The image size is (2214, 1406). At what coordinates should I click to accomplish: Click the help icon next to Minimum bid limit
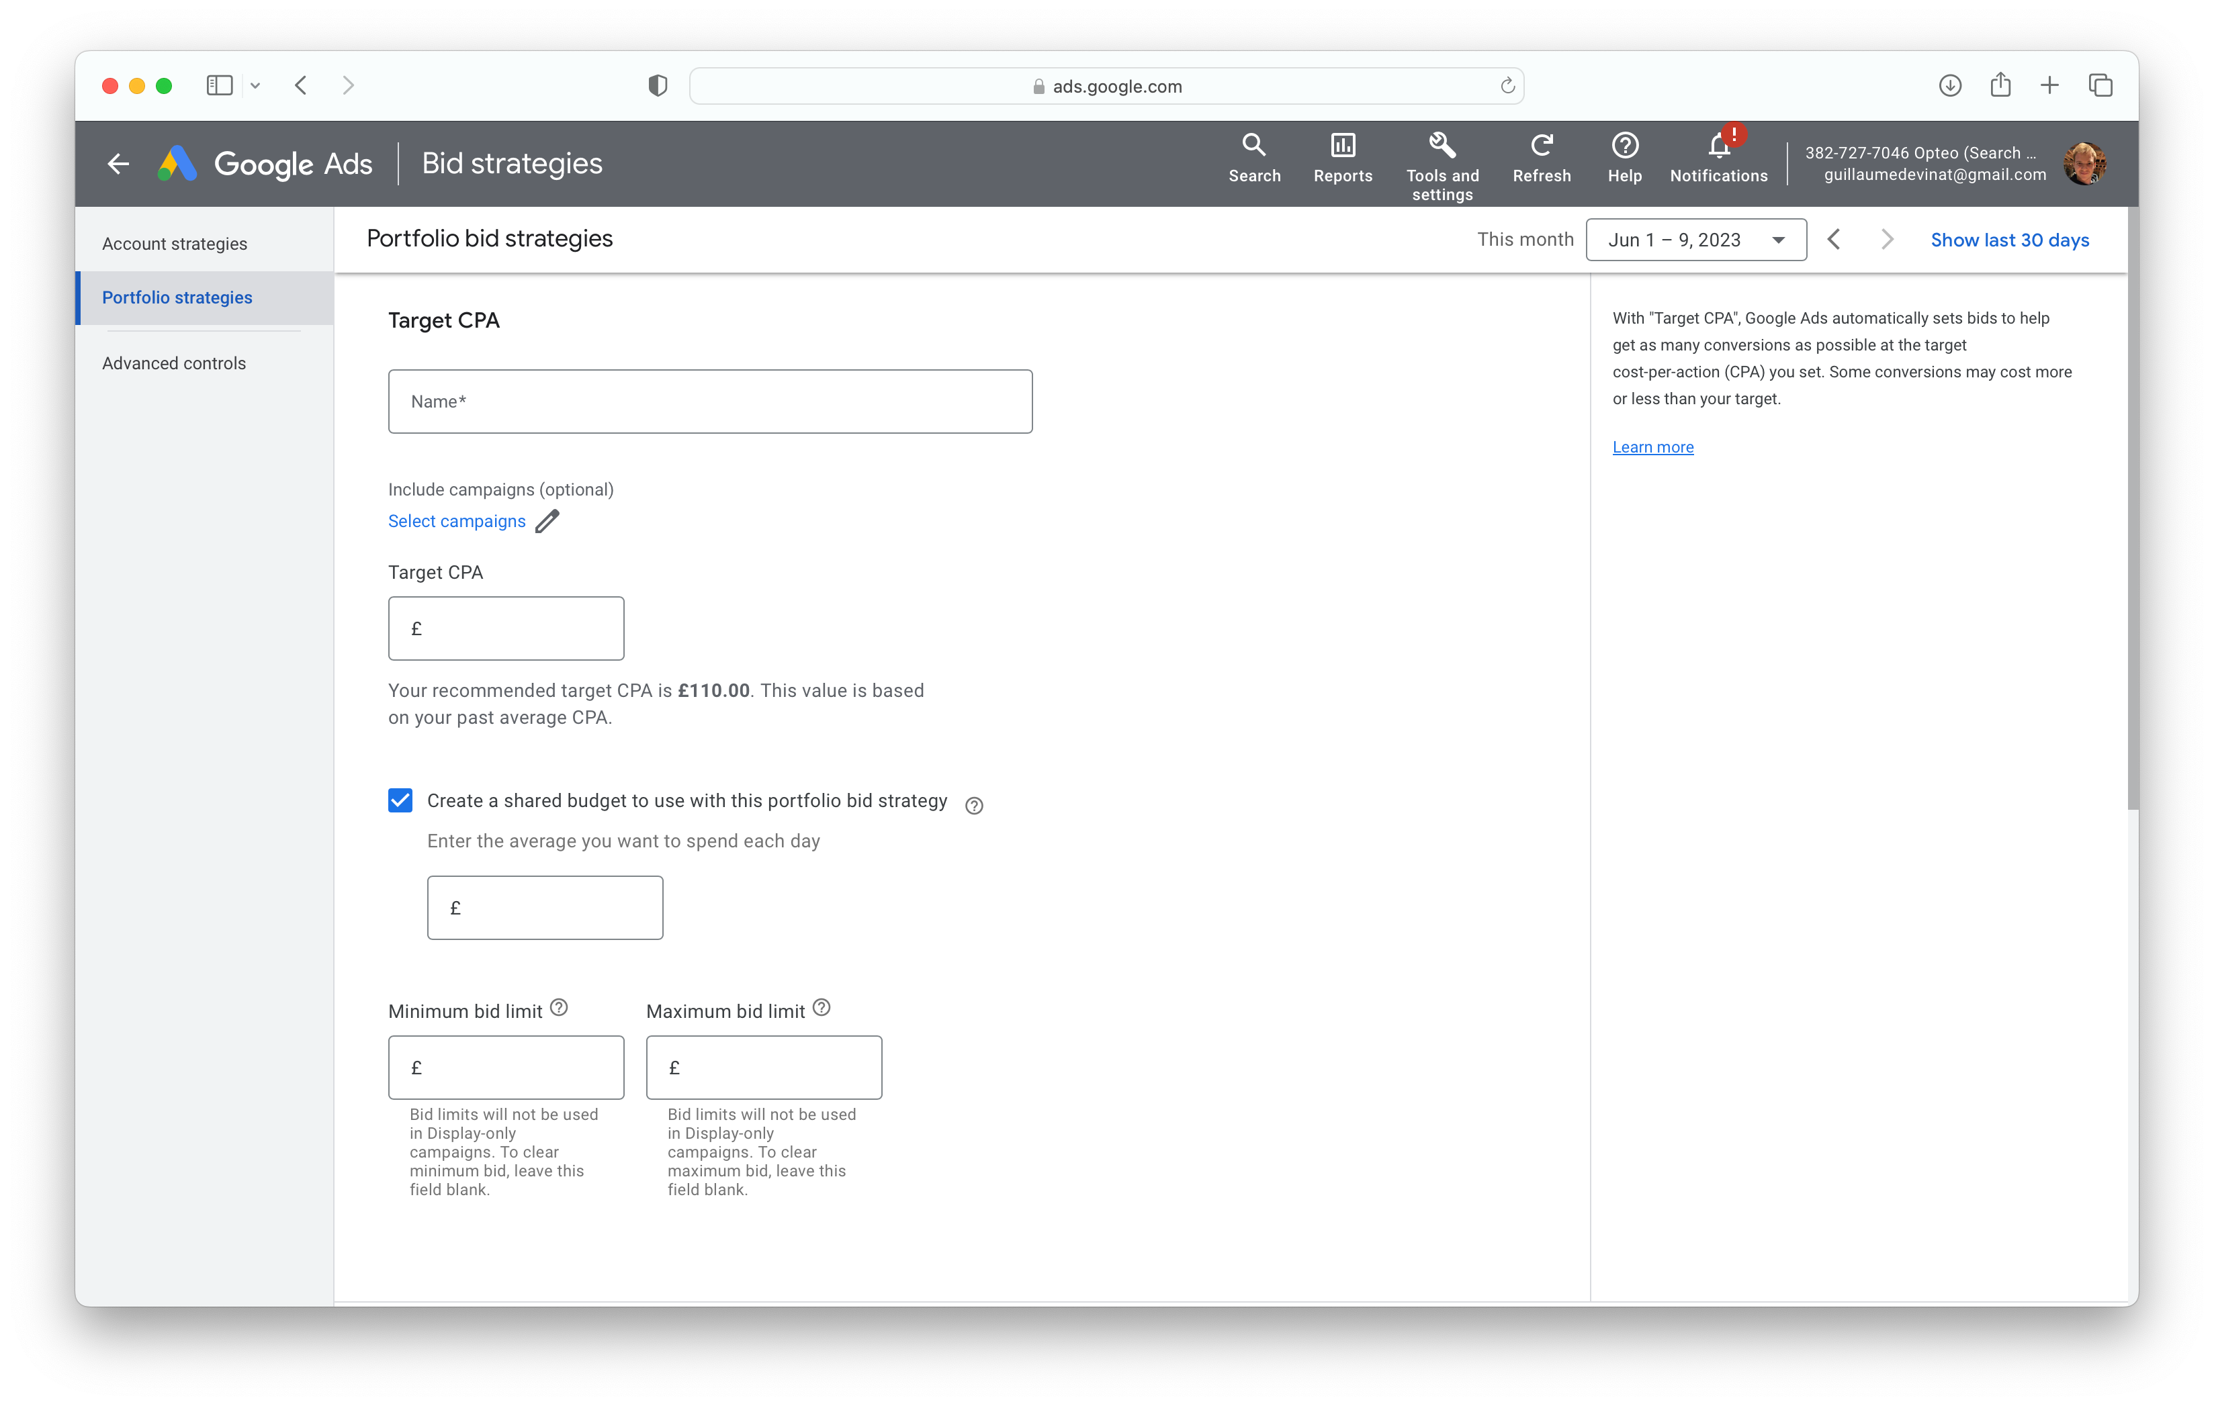[x=559, y=1007]
